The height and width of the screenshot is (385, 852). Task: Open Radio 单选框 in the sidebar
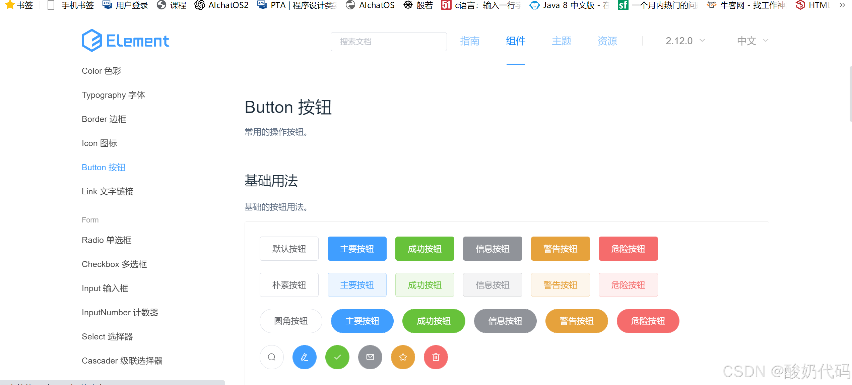click(x=107, y=240)
